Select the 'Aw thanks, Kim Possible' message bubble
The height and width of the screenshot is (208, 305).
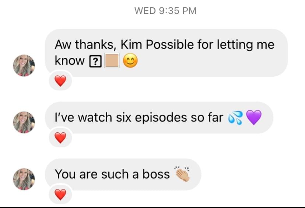coord(166,53)
